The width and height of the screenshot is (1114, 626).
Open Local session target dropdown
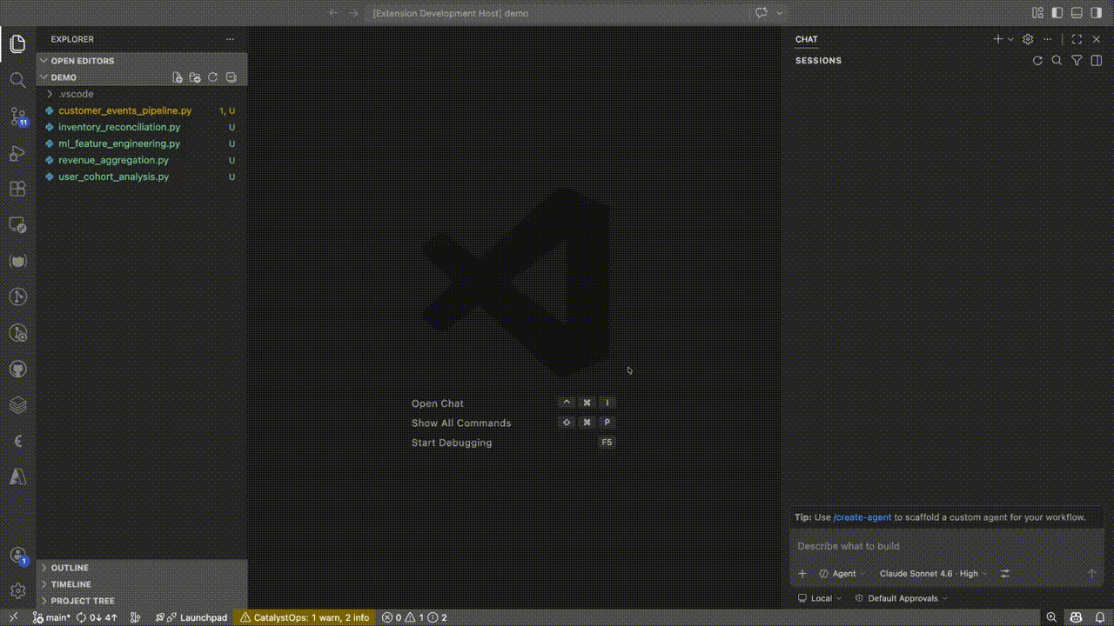click(820, 598)
